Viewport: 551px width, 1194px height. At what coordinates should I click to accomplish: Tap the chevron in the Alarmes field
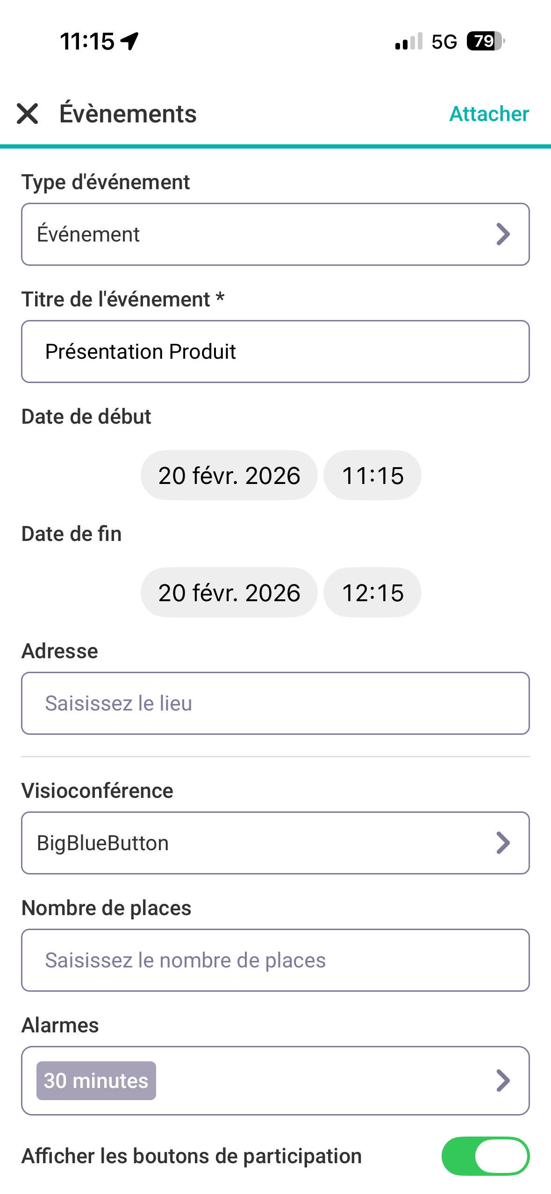(x=502, y=1080)
